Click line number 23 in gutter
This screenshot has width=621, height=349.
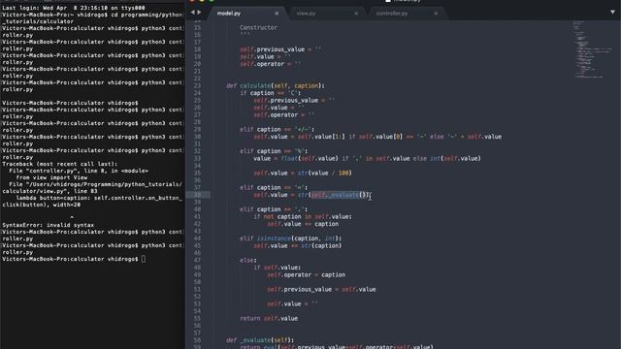[197, 85]
